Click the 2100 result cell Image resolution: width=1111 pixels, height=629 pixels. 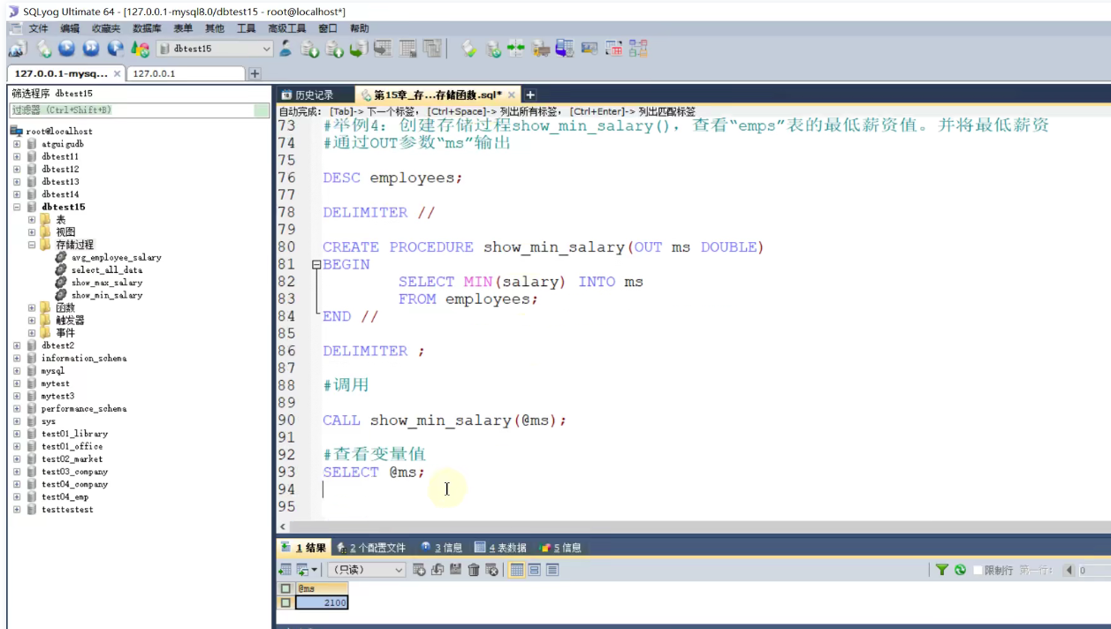click(x=322, y=602)
